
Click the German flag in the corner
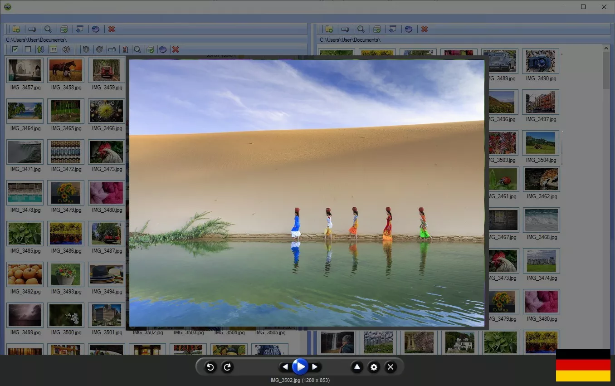(583, 366)
